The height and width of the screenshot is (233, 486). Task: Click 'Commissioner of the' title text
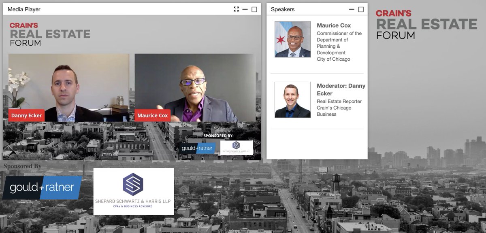pyautogui.click(x=339, y=33)
